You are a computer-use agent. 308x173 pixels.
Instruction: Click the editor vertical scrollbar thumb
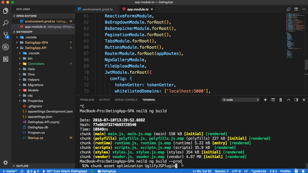click(x=306, y=64)
